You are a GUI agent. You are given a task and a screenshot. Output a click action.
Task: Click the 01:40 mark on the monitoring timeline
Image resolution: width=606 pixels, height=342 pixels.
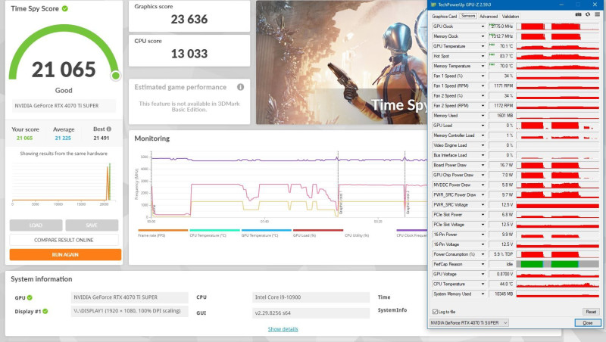tap(264, 222)
